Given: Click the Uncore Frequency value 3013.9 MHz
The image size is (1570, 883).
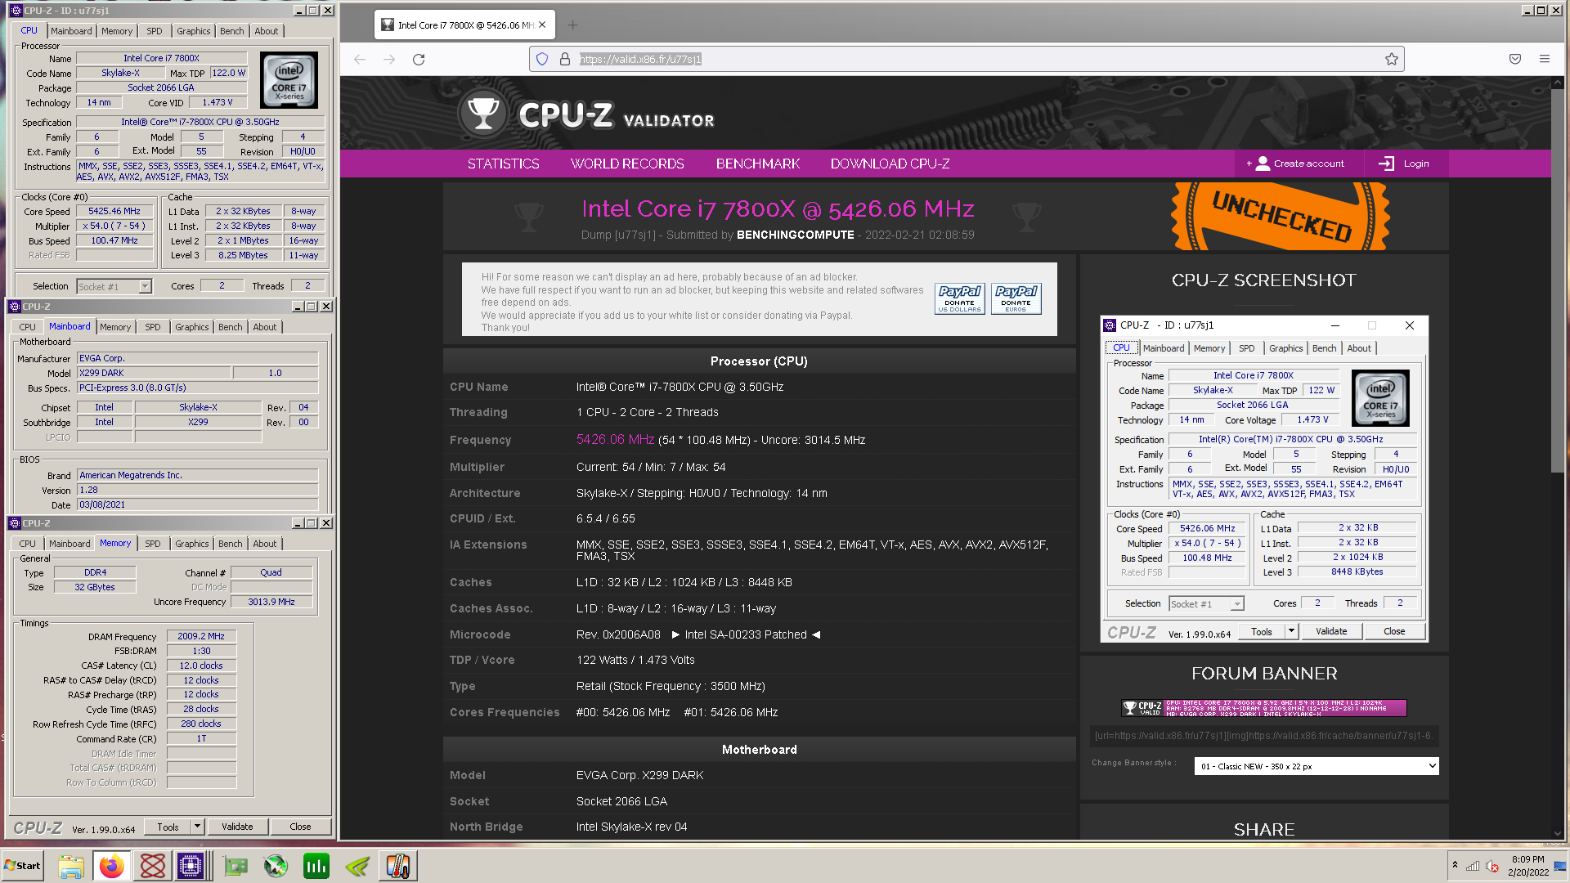Looking at the screenshot, I should pos(271,602).
